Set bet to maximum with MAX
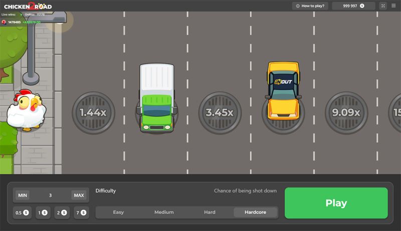The height and width of the screenshot is (231, 401). click(x=78, y=195)
